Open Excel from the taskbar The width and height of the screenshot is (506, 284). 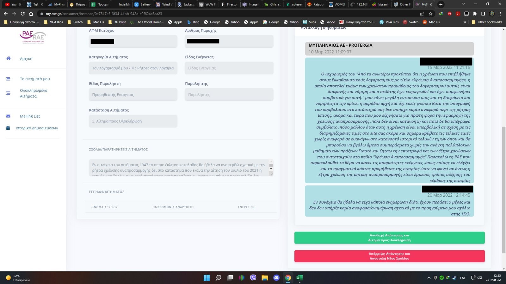pos(299,278)
